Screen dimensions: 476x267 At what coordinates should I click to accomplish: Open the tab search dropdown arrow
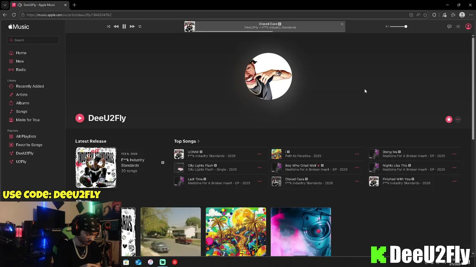(x=5, y=5)
